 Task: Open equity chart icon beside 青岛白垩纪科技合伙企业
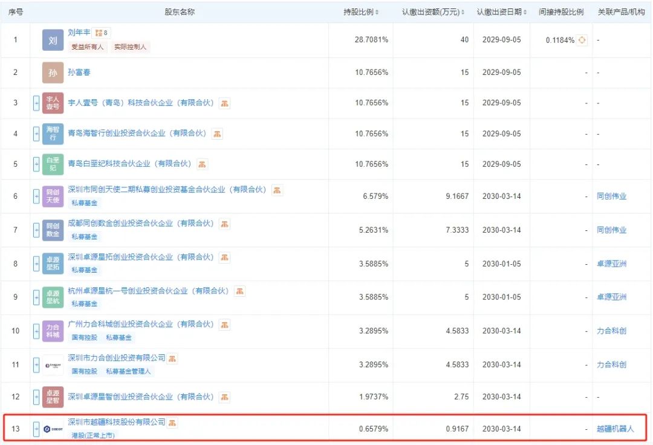click(202, 164)
